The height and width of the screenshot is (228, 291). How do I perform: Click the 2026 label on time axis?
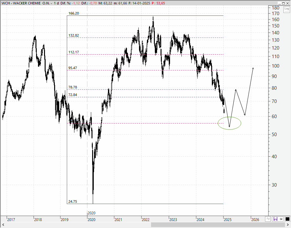pos(255,220)
